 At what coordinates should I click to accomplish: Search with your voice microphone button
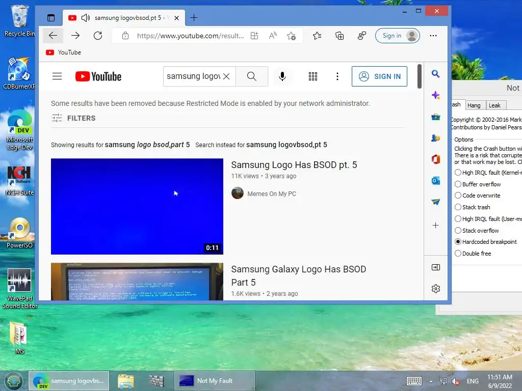pyautogui.click(x=282, y=76)
